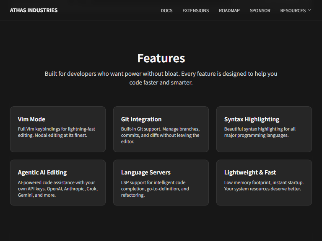Expand the RESOURCES dropdown menu
Viewport: 322px width, 241px height.
pyautogui.click(x=293, y=10)
